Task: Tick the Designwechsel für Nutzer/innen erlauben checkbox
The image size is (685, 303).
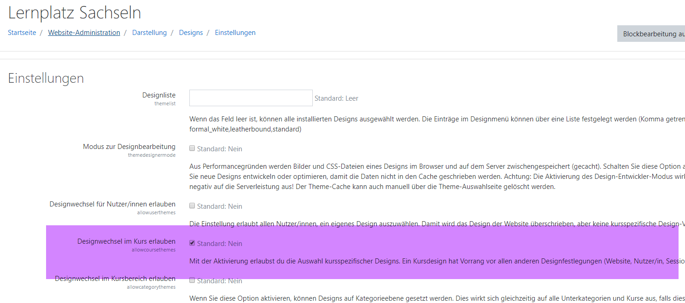Action: point(193,206)
